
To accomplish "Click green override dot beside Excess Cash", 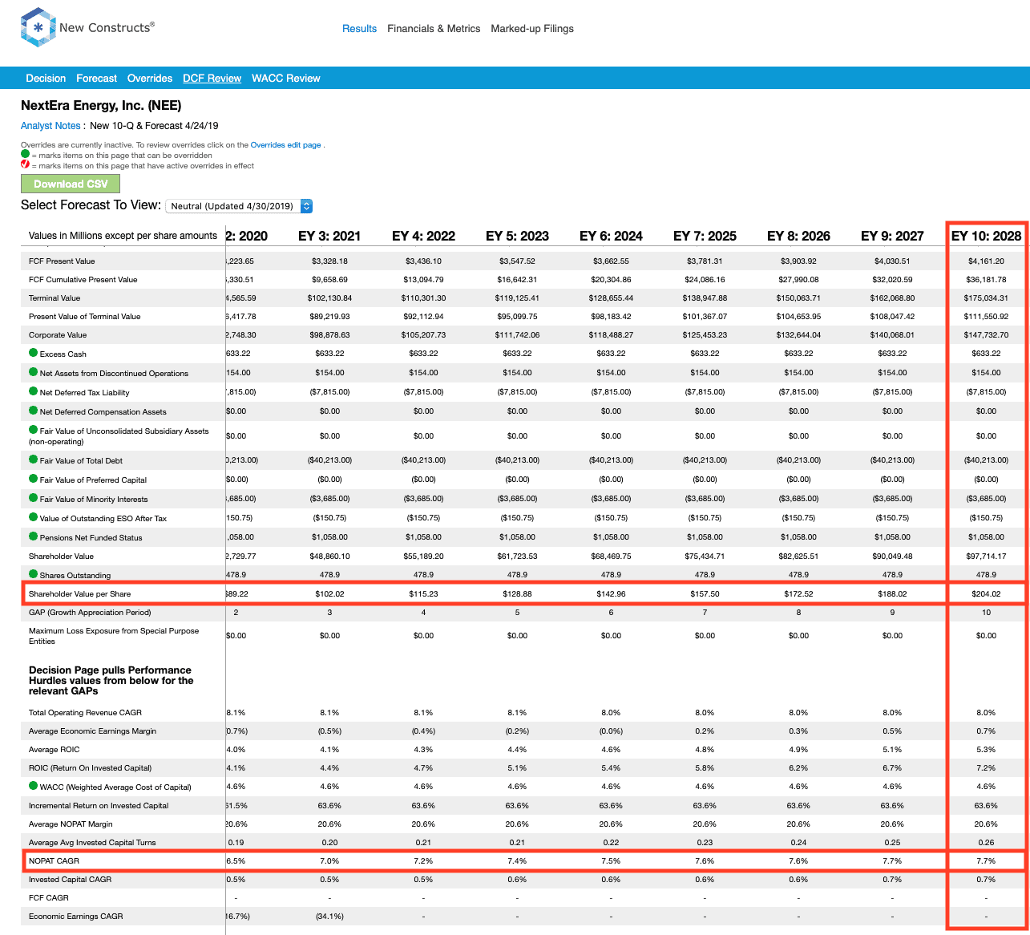I will pyautogui.click(x=34, y=353).
